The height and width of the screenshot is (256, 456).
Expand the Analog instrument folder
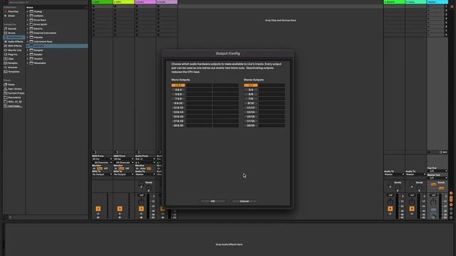28,11
